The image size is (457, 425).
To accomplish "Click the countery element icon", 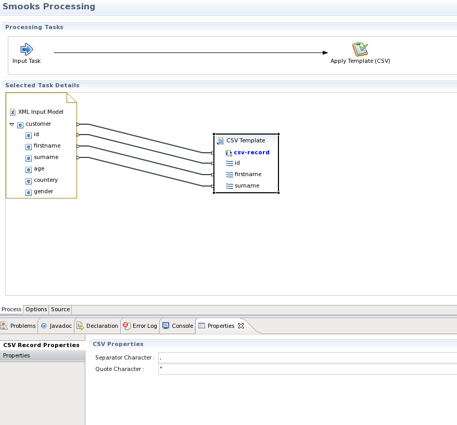I will (x=29, y=181).
